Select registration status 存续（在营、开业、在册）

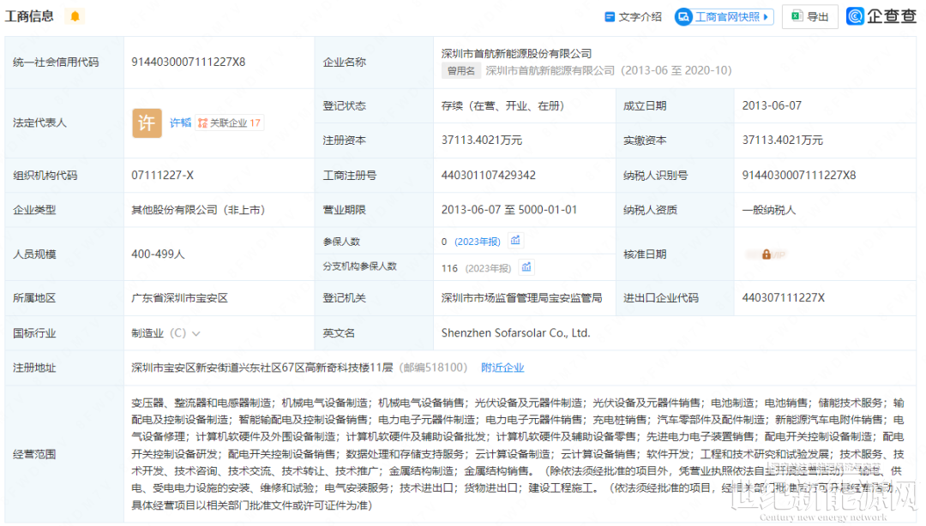(503, 105)
